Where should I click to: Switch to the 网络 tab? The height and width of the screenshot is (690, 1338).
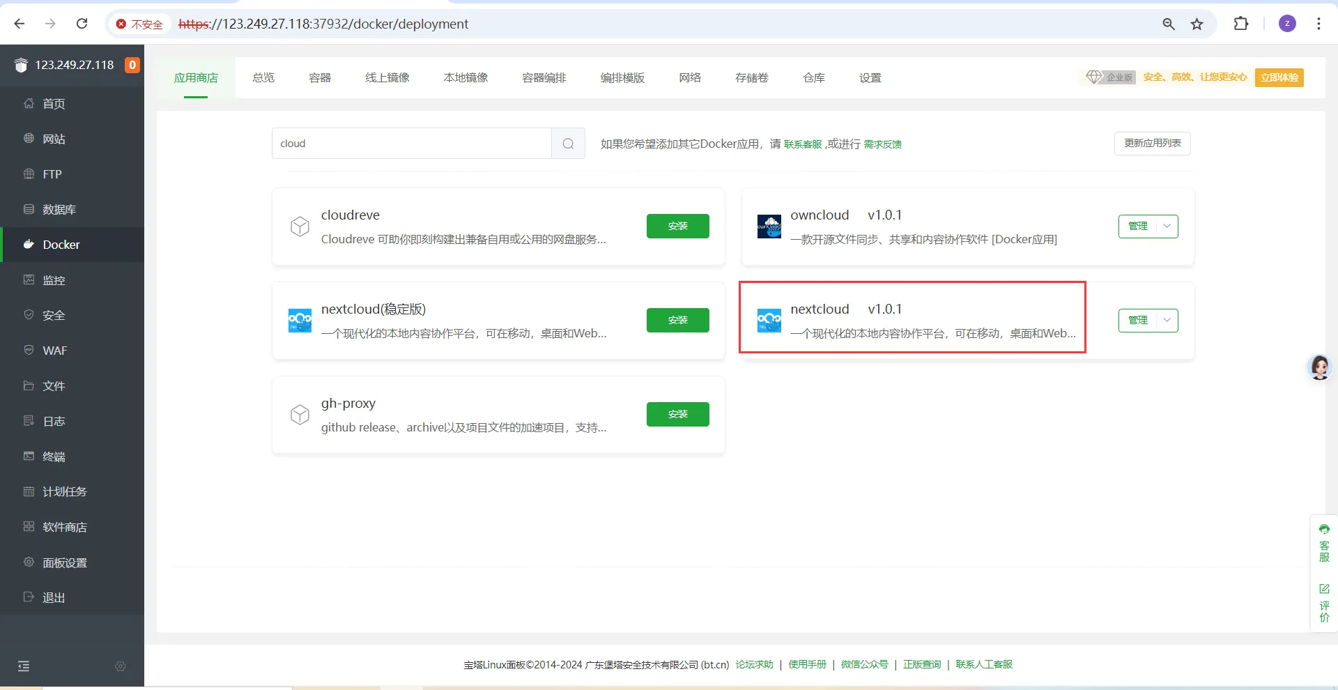(x=690, y=78)
